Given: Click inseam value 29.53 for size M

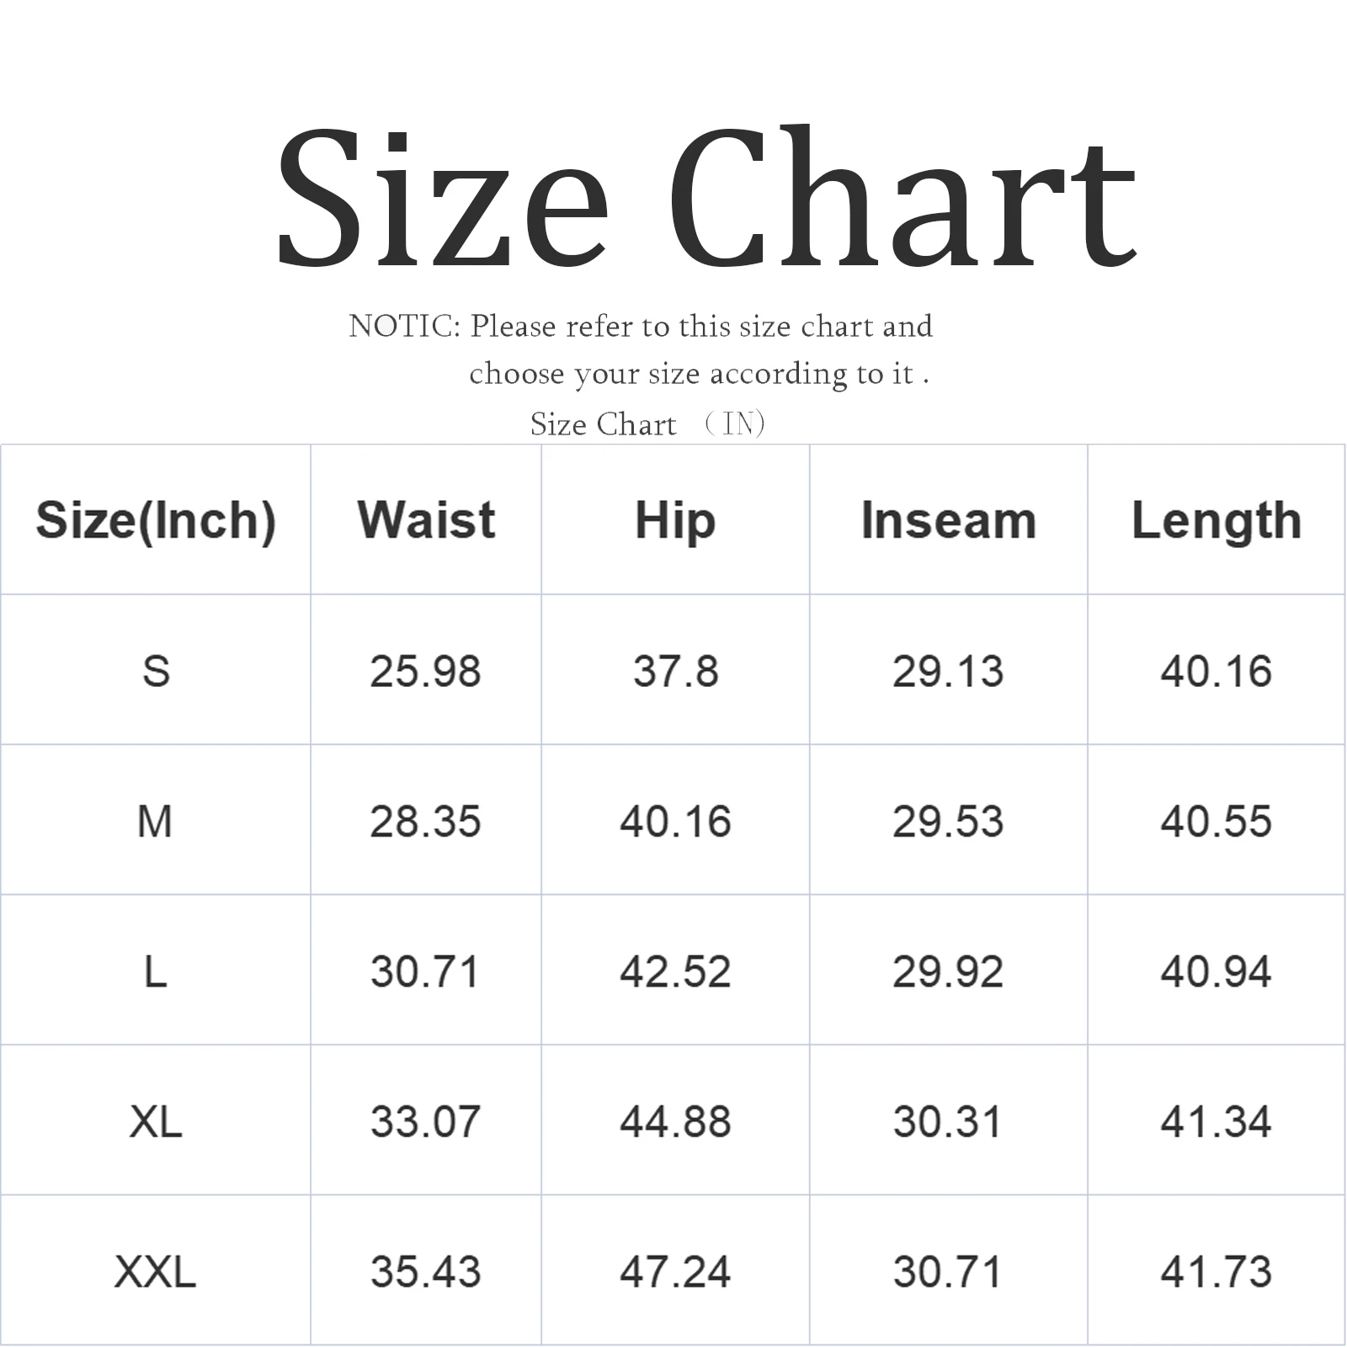Looking at the screenshot, I should (x=948, y=821).
